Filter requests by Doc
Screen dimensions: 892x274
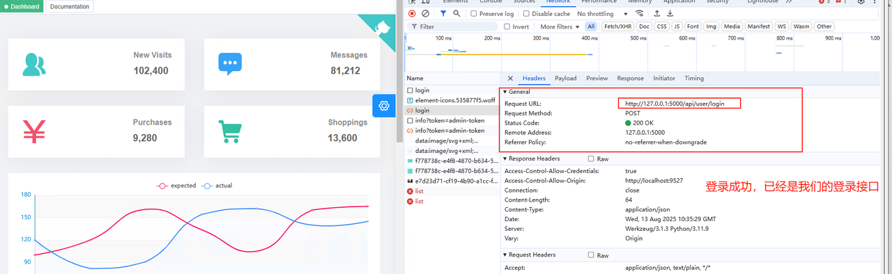tap(644, 26)
